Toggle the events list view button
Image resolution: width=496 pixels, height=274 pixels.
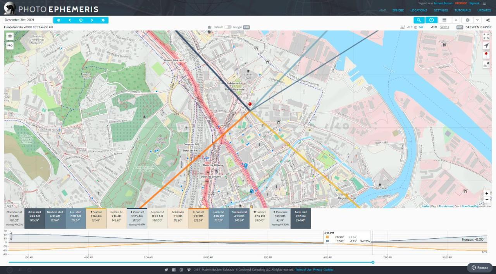coord(444,20)
